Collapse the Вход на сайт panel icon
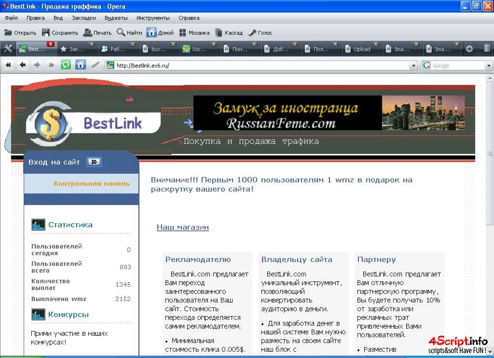Image resolution: width=494 pixels, height=358 pixels. [94, 162]
